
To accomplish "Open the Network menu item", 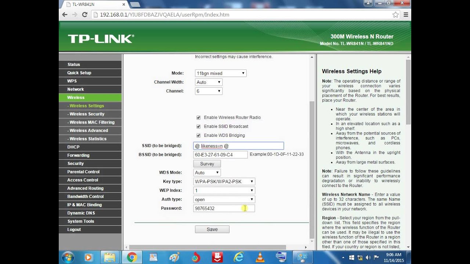I will (90, 89).
